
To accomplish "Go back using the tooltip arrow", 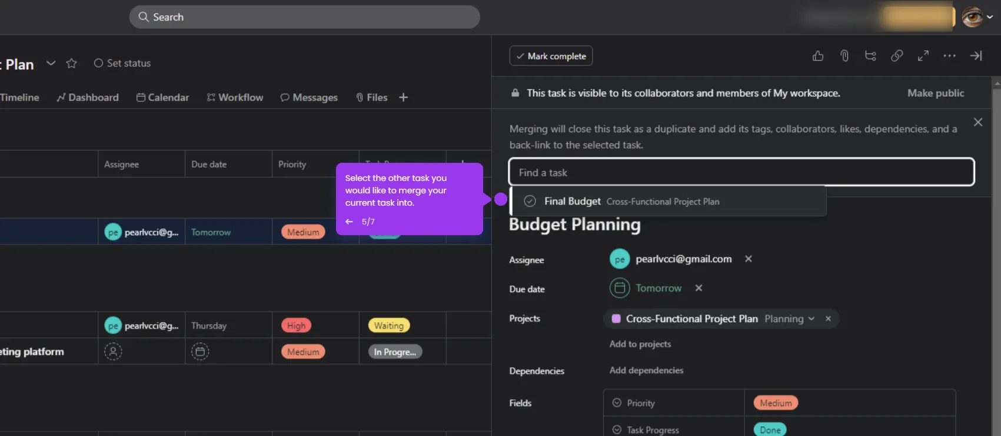I will tap(349, 222).
